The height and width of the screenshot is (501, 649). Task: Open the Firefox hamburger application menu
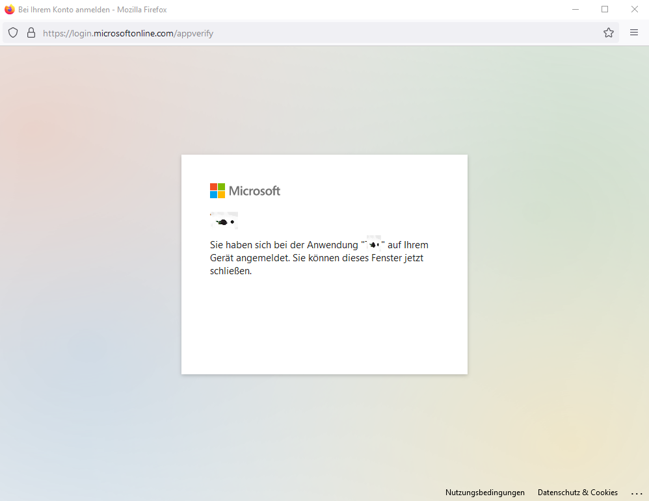click(634, 32)
